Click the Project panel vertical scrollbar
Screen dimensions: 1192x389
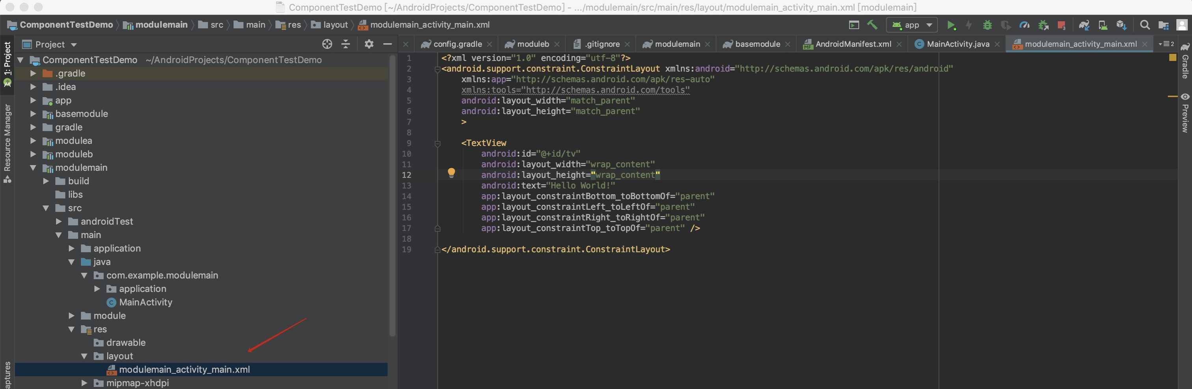392,196
